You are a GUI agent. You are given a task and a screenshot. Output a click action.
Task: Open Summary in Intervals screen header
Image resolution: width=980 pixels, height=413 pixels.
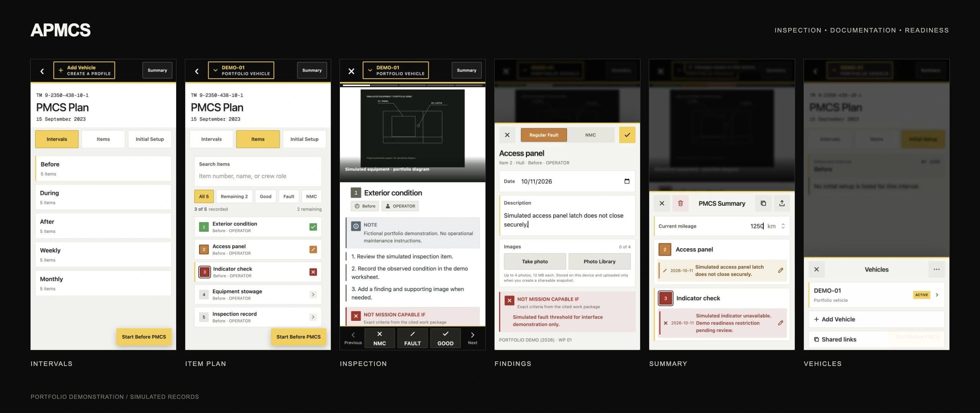[x=157, y=70]
